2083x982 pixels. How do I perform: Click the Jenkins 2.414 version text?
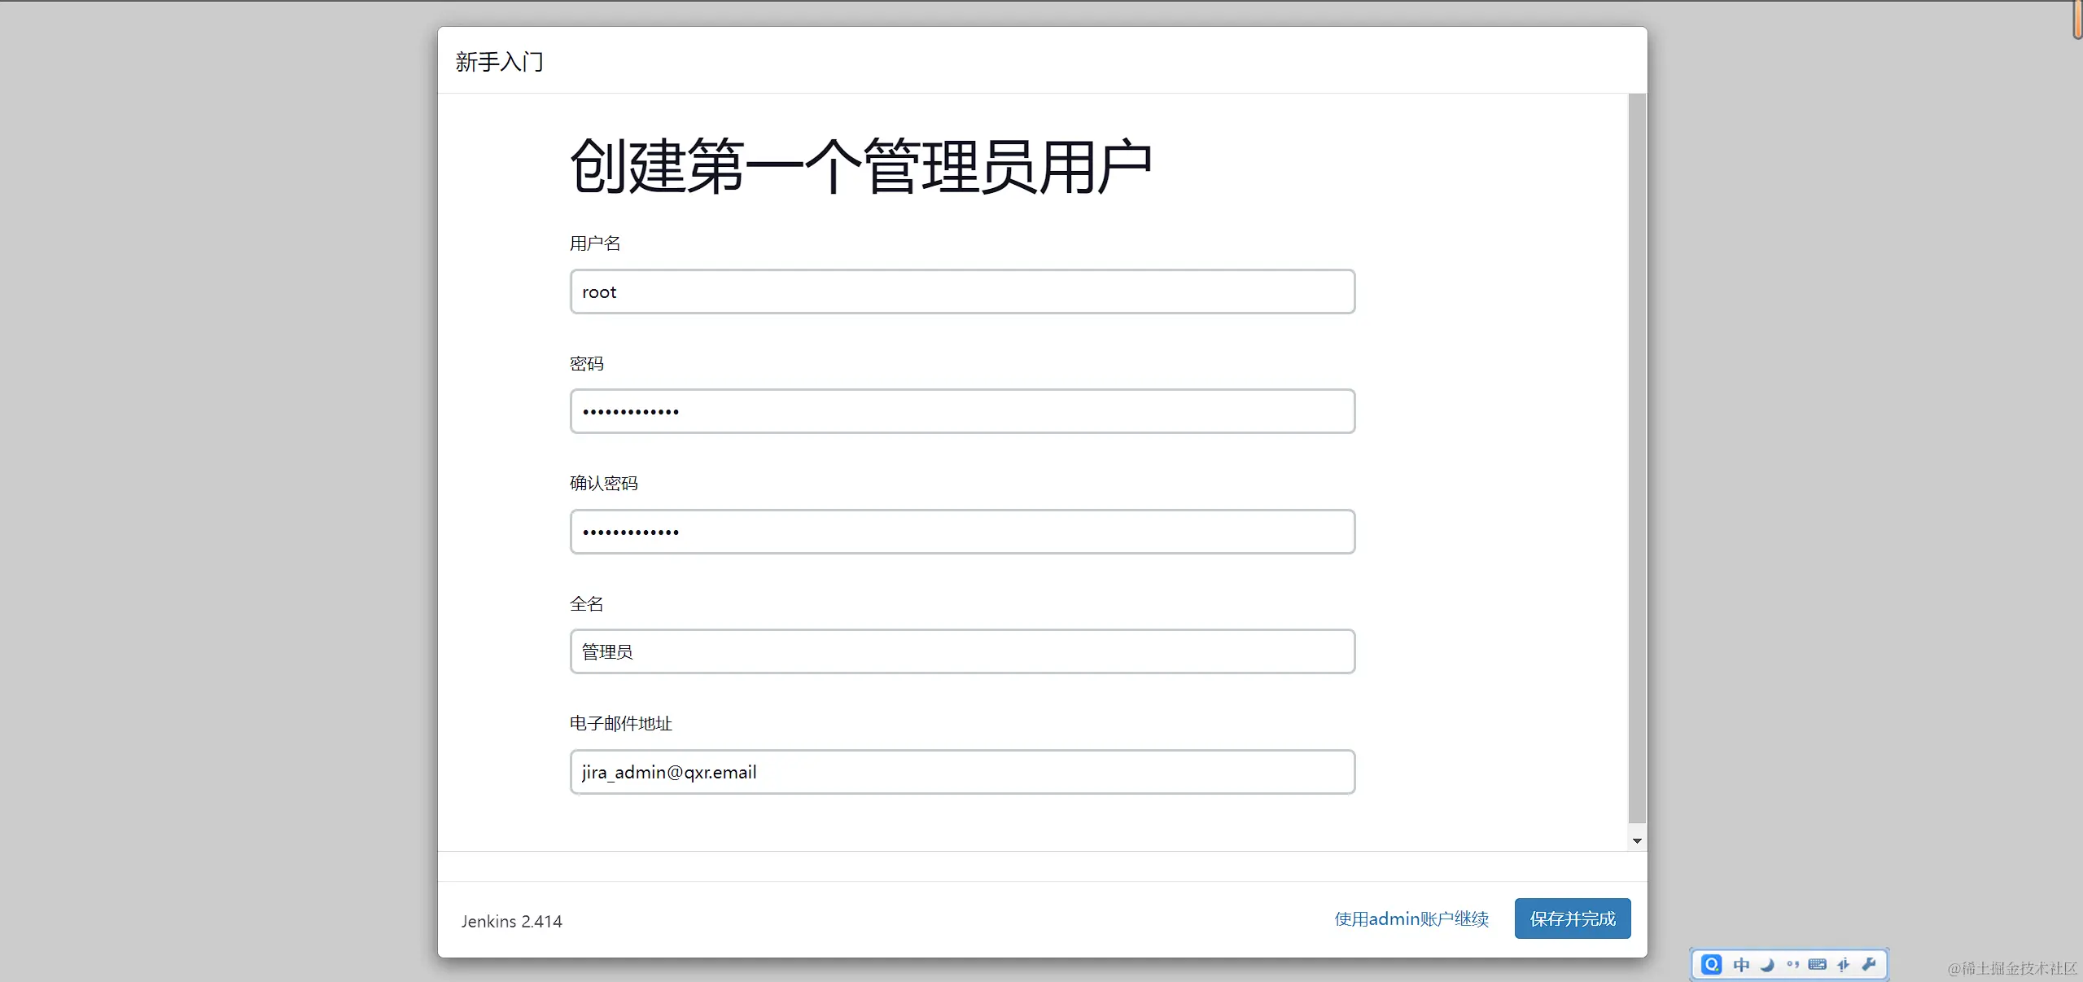511,921
